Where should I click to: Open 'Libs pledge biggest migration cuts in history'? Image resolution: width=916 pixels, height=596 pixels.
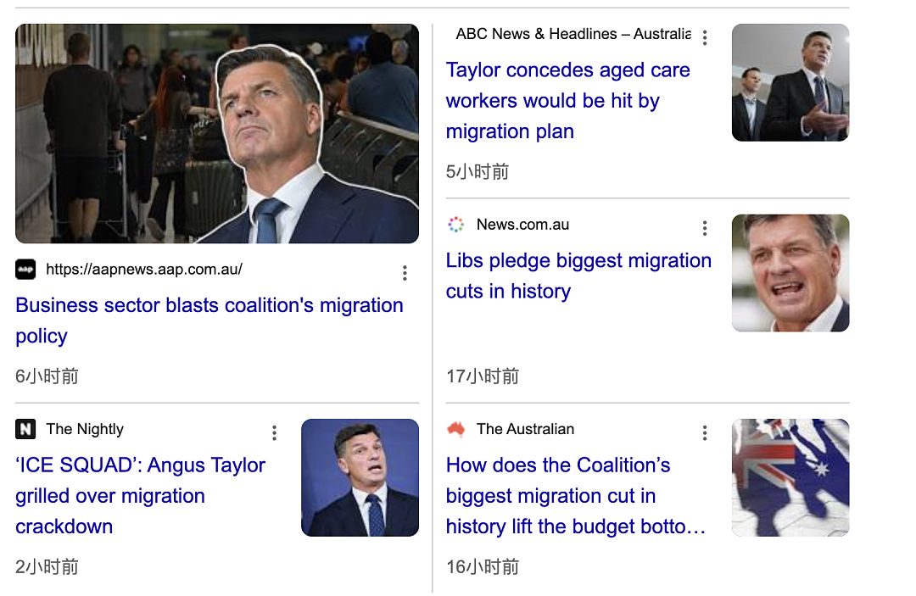point(578,276)
